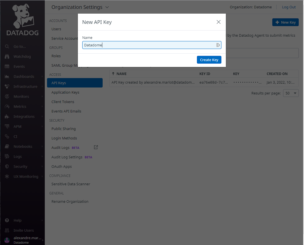
Task: Open Public Sharing settings
Action: [x=64, y=129]
